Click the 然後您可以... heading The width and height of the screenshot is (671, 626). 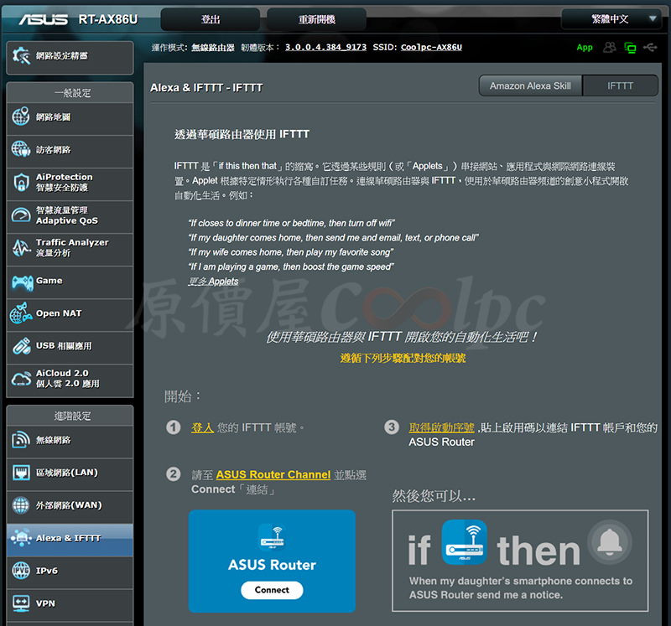[434, 496]
